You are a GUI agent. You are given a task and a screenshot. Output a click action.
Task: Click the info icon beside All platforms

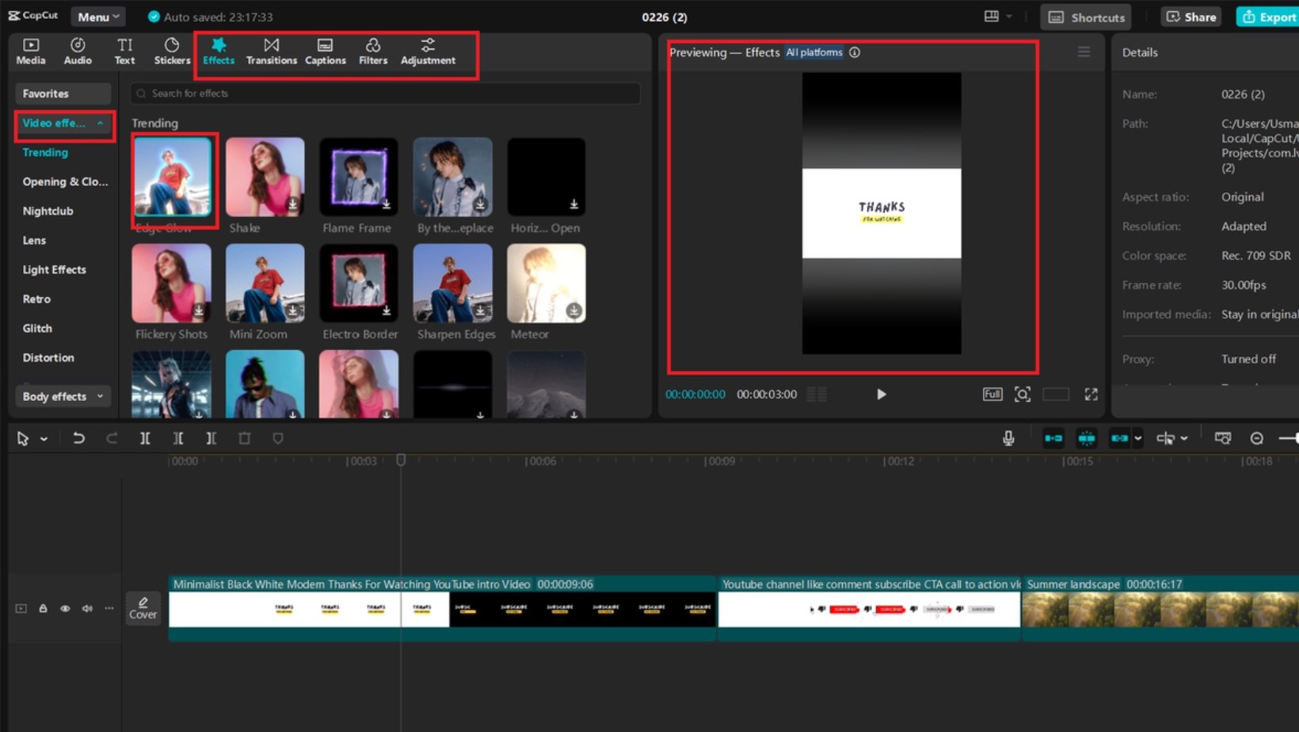click(x=855, y=52)
